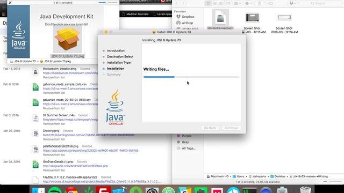Select the Purple tag in Finder sidebar
This screenshot has height=193, width=344.
pos(184,136)
